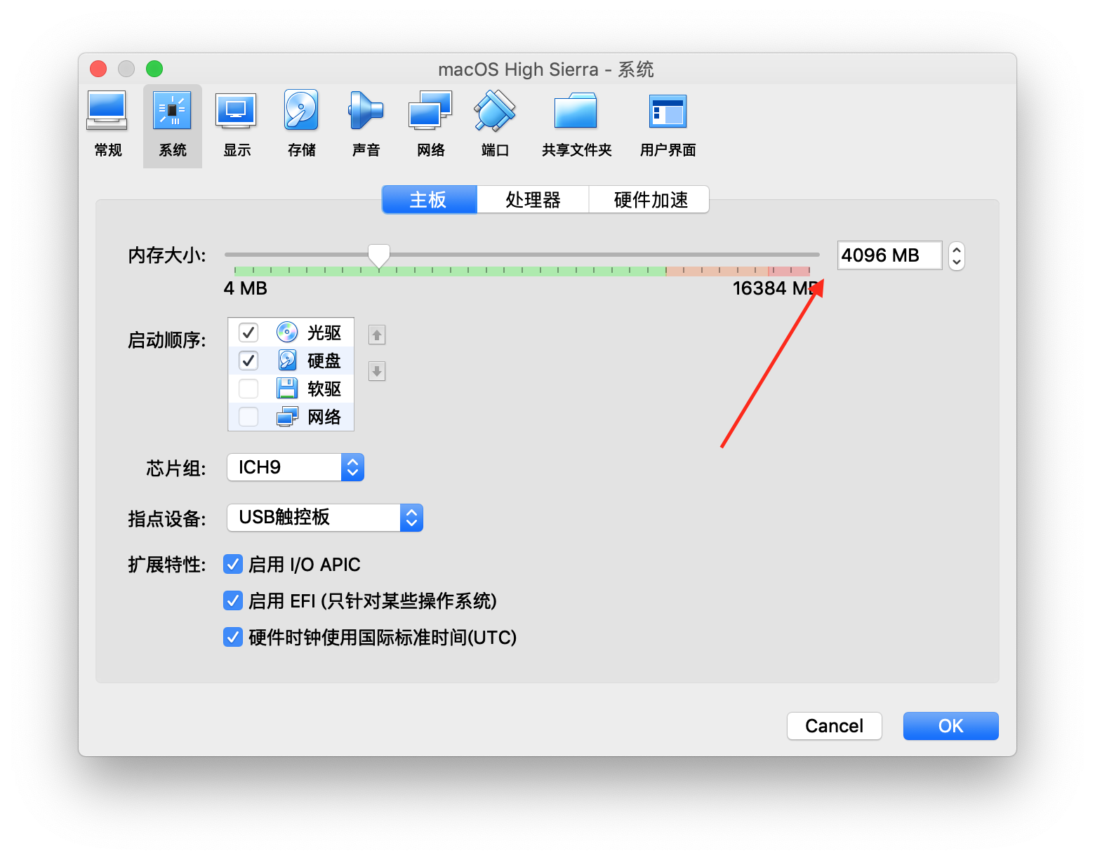This screenshot has width=1095, height=860.
Task: Click the 内存大小 memory slider handle
Action: tap(379, 255)
